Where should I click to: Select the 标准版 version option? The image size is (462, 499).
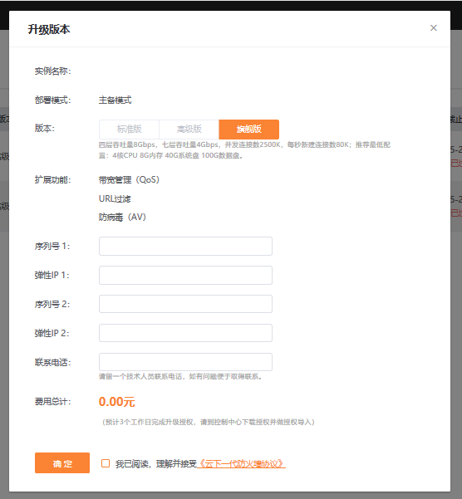click(129, 130)
